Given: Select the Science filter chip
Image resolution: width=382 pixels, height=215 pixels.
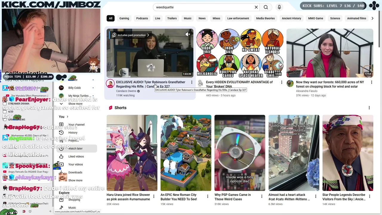Looking at the screenshot, I should click(335, 19).
